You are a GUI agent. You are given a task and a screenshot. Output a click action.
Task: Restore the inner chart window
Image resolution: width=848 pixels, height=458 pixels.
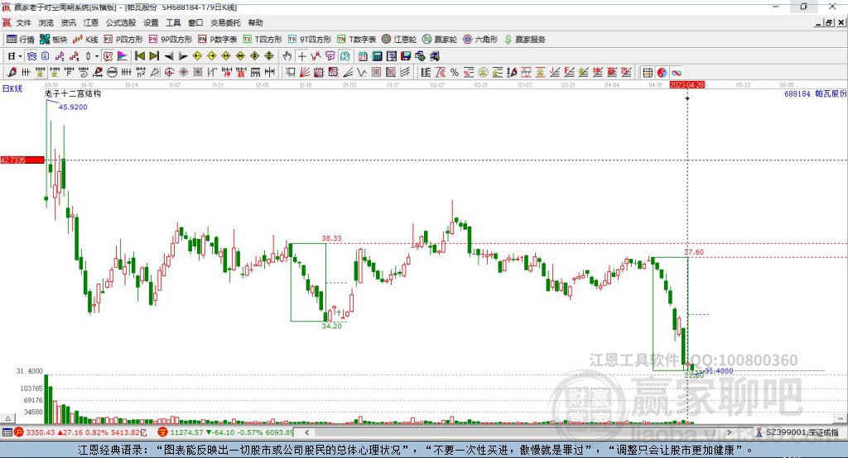(x=829, y=22)
